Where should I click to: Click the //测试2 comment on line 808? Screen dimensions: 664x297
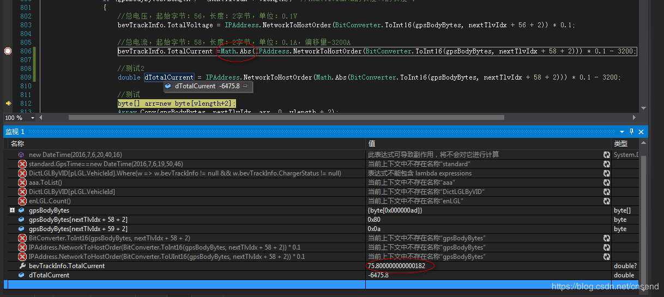[x=131, y=69]
